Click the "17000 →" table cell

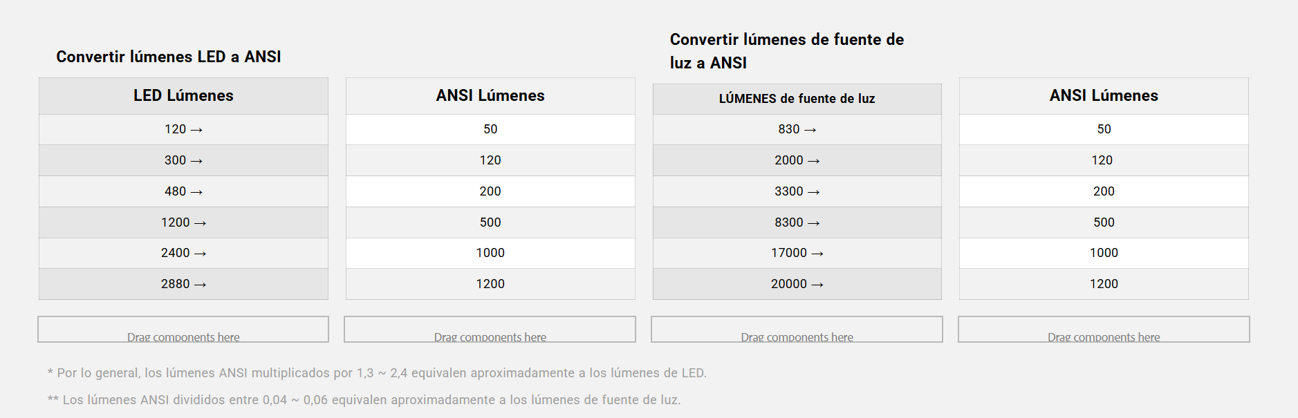(797, 253)
